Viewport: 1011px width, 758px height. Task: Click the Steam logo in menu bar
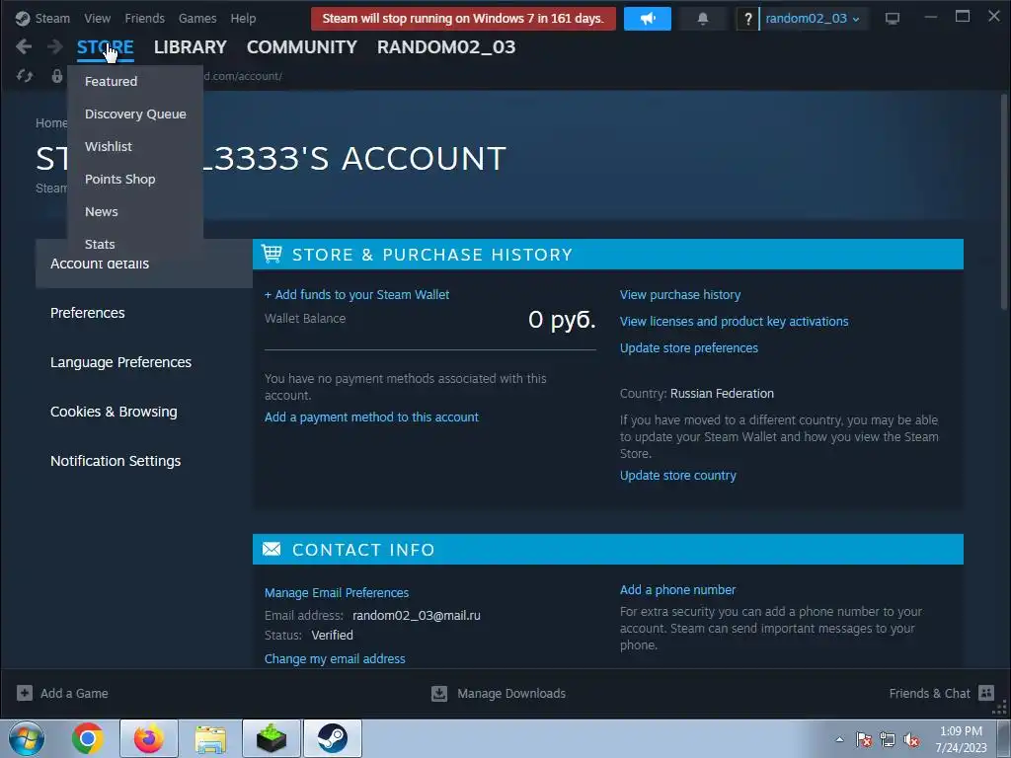click(23, 18)
